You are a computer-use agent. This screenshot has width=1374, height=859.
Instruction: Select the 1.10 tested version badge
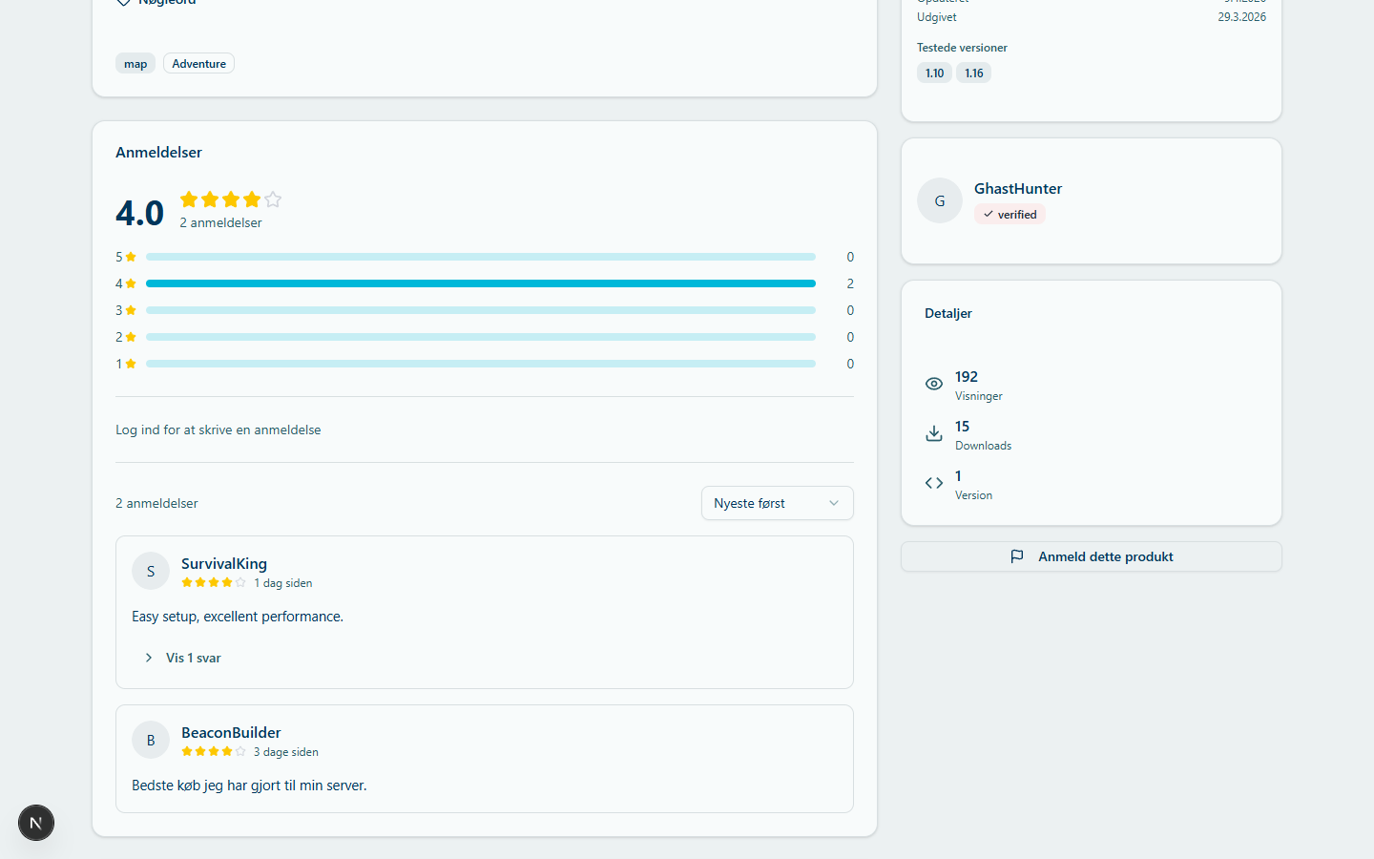935,73
